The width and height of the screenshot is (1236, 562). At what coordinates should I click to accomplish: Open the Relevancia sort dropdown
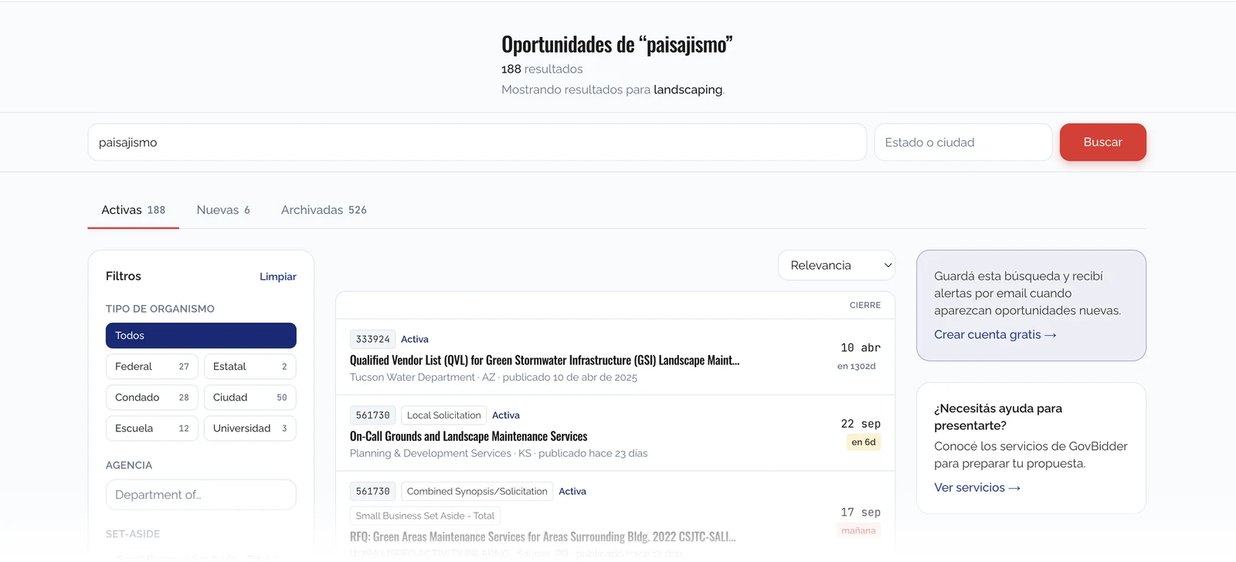click(837, 266)
